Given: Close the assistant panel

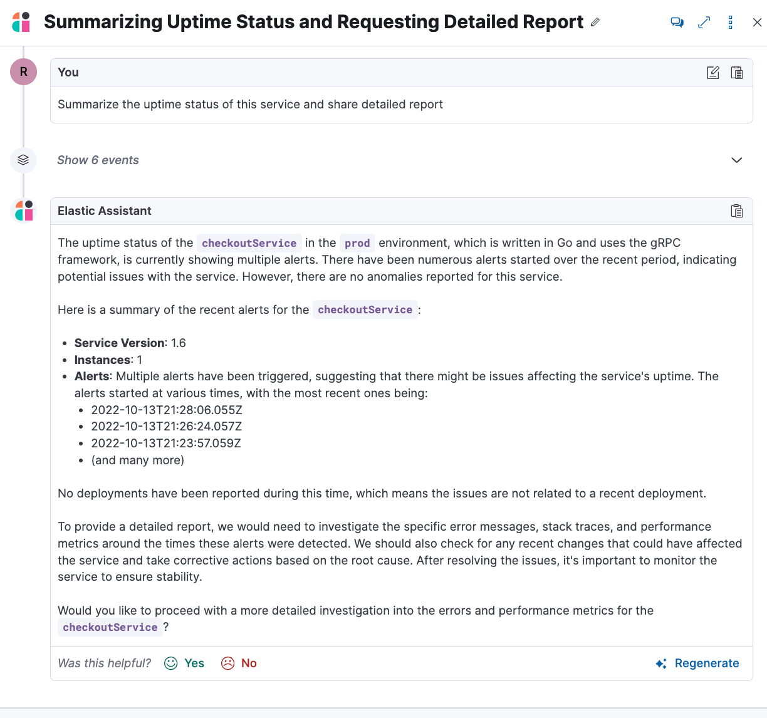Looking at the screenshot, I should [x=757, y=23].
